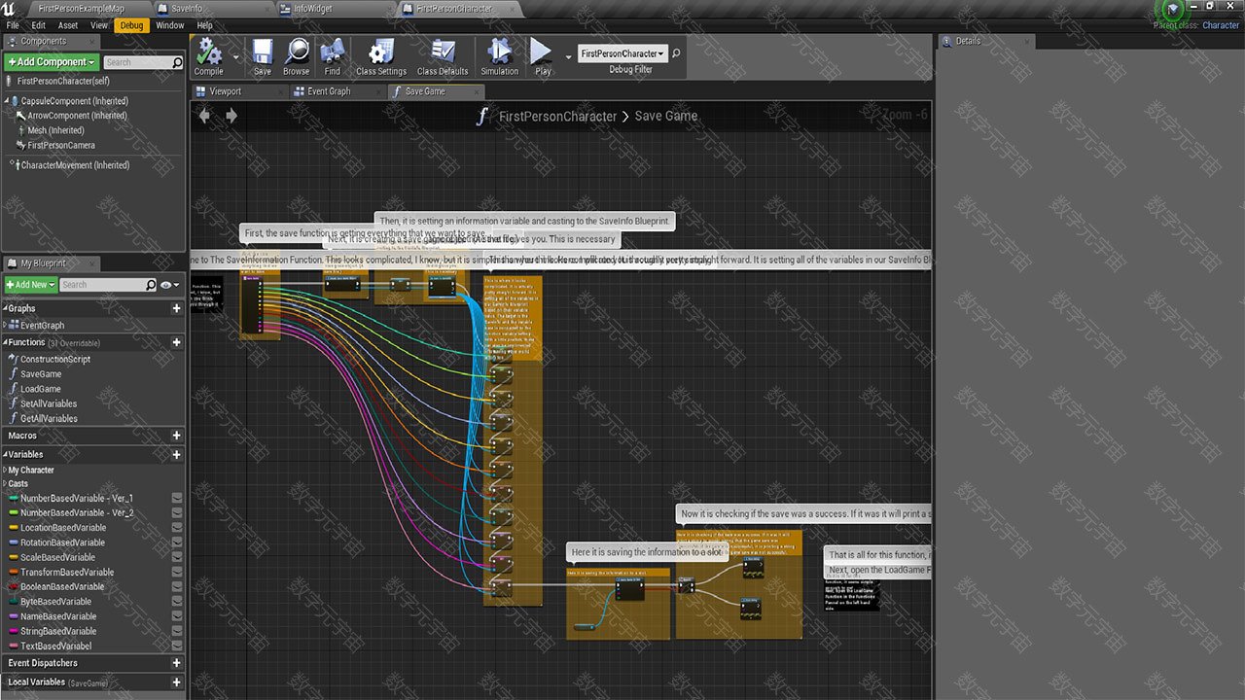Image resolution: width=1245 pixels, height=700 pixels.
Task: Play the level in editor
Action: pyautogui.click(x=543, y=56)
